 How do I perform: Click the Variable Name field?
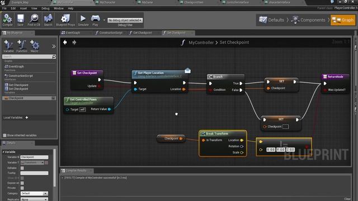(x=34, y=157)
